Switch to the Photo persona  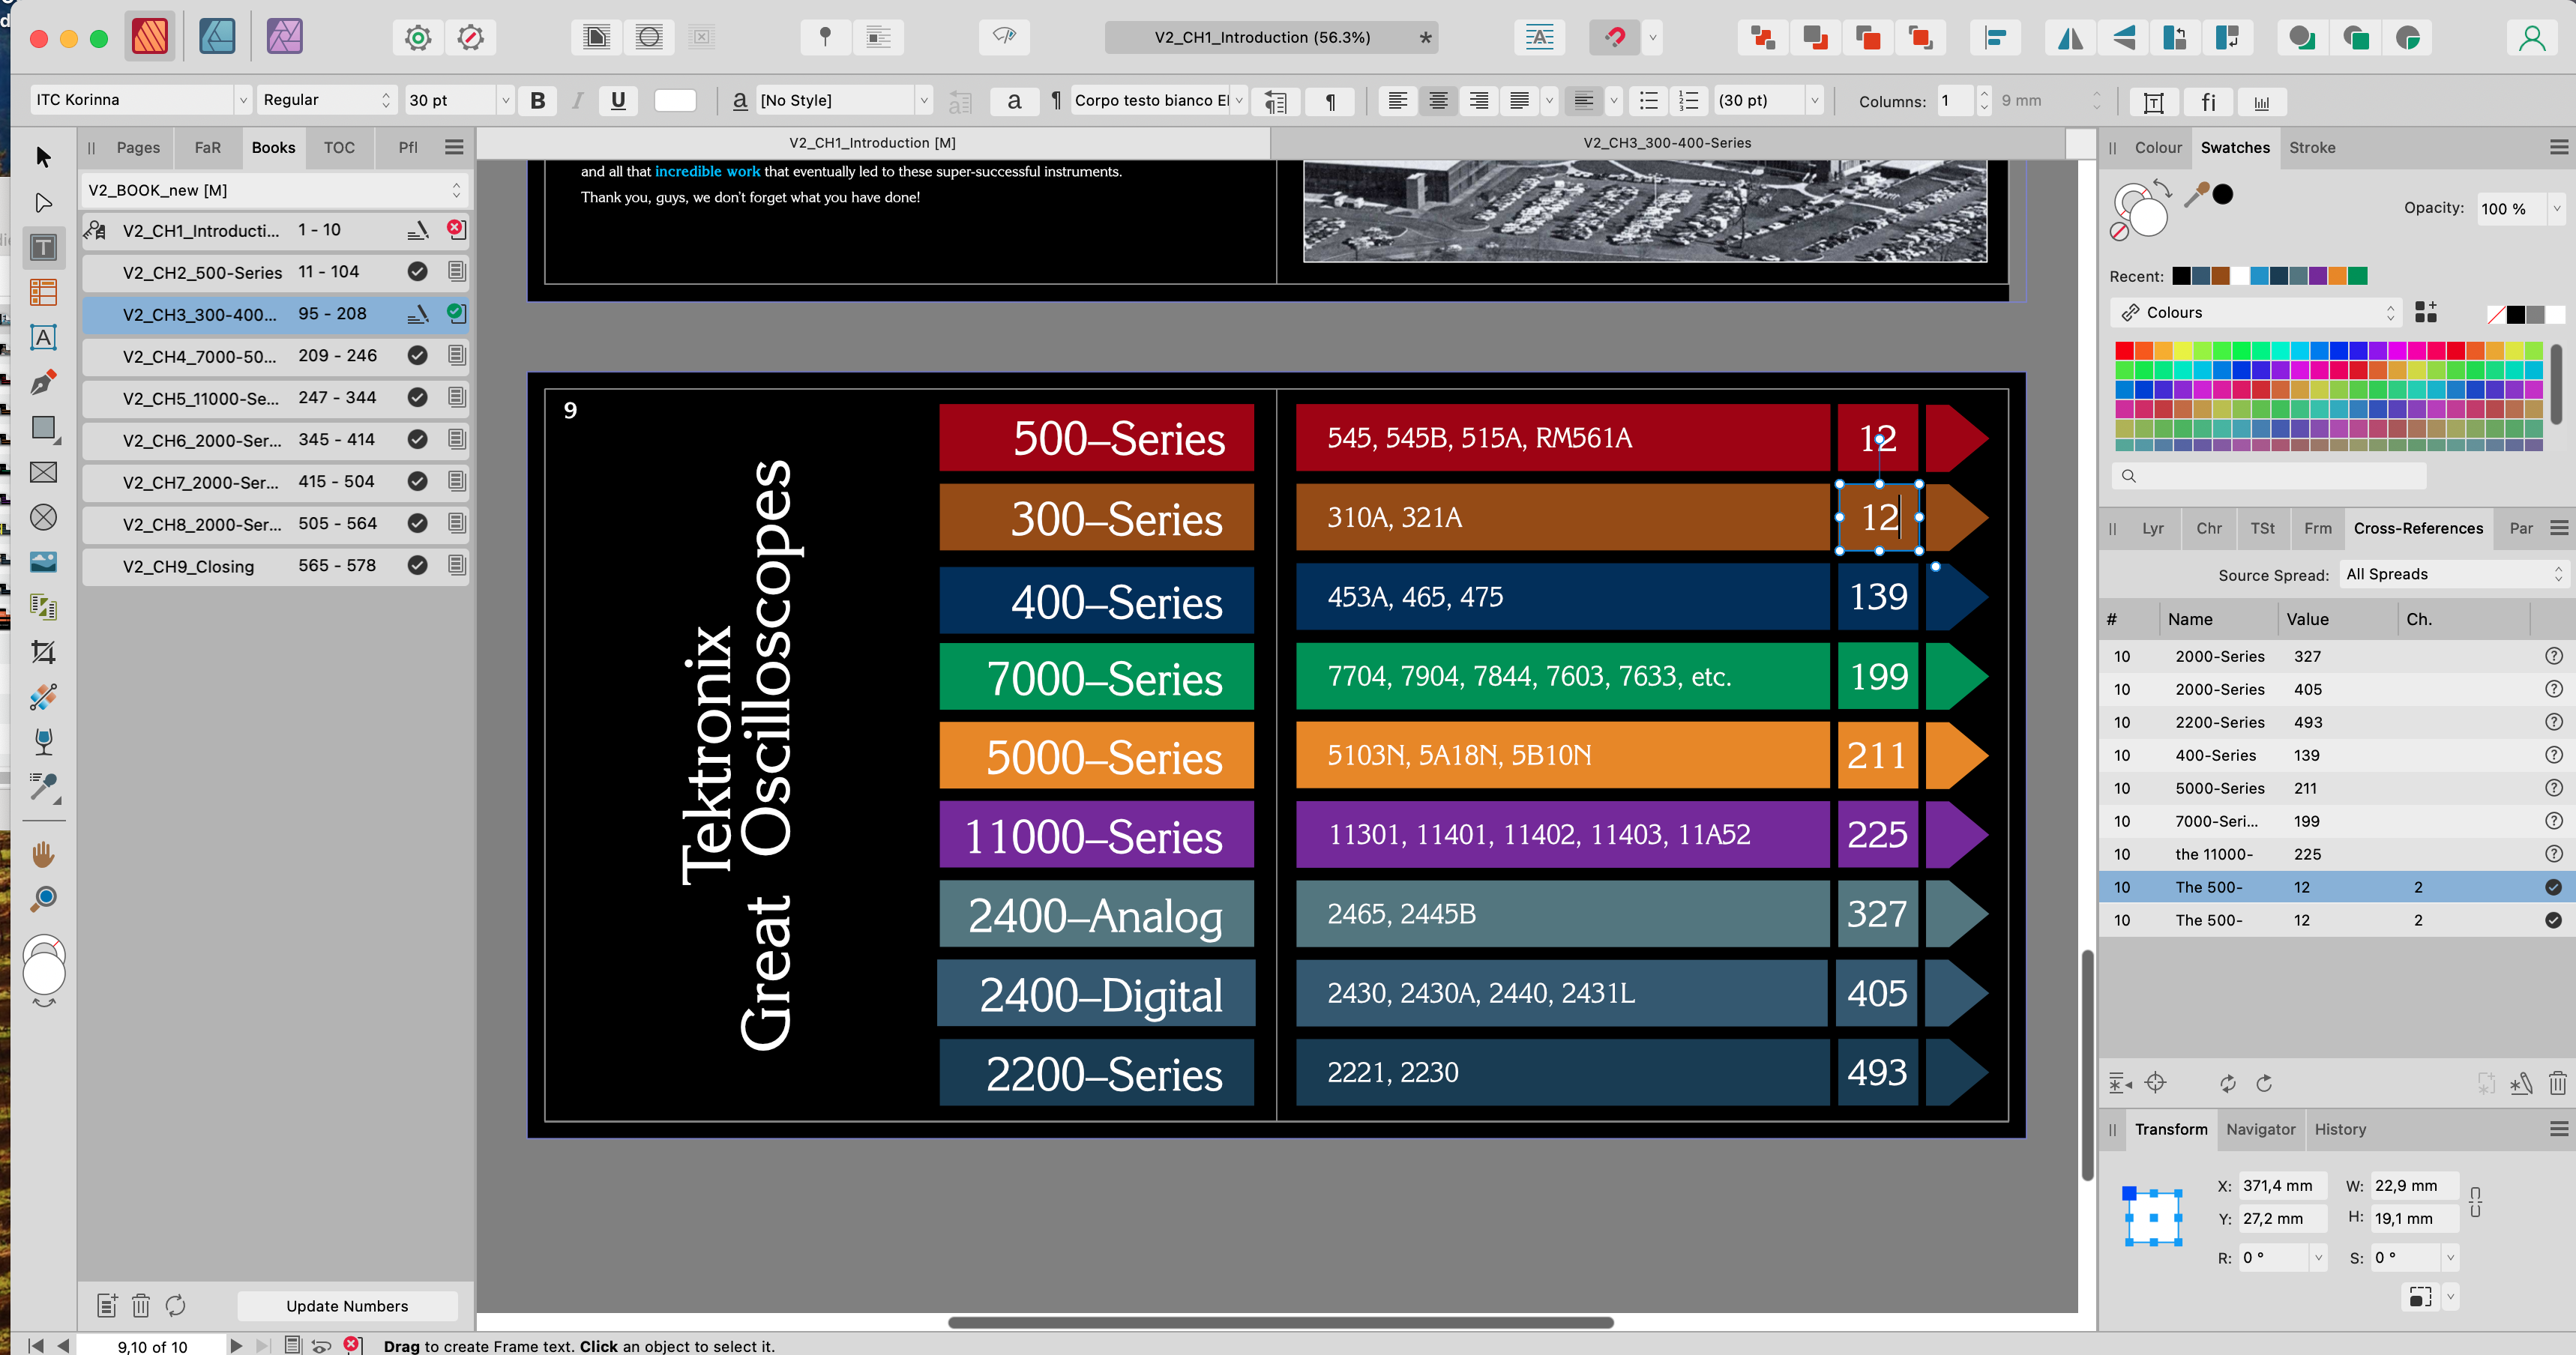[285, 37]
